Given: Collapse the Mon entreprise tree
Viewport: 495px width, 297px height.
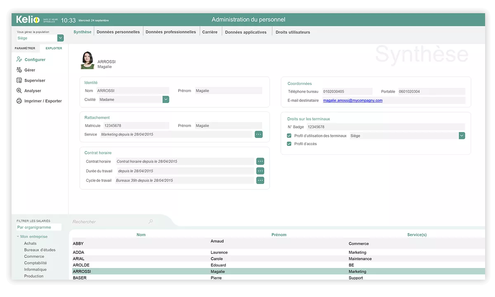Looking at the screenshot, I should coord(17,236).
